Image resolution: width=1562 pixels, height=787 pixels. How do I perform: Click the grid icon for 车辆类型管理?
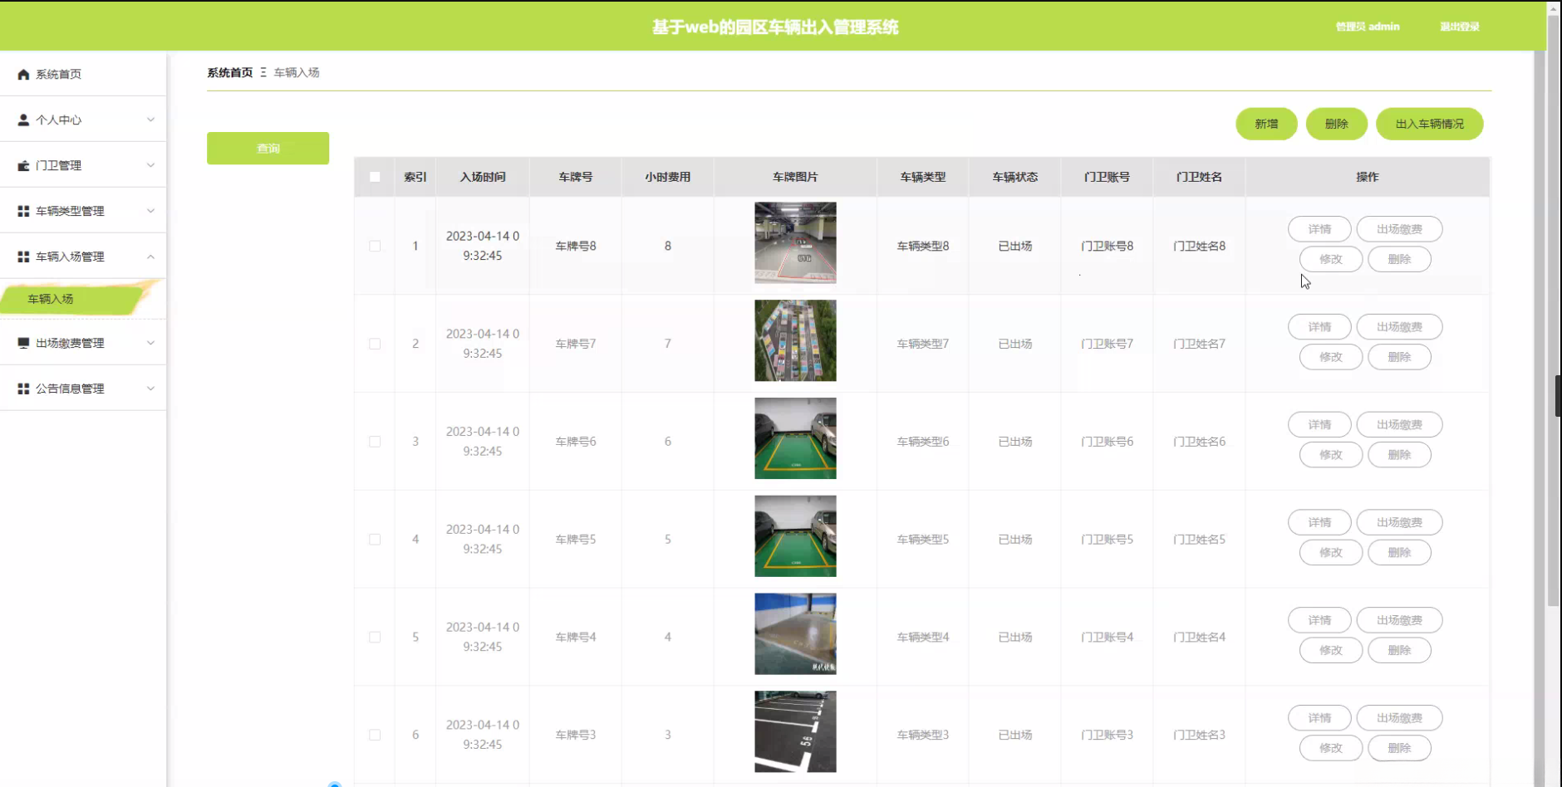tap(23, 211)
